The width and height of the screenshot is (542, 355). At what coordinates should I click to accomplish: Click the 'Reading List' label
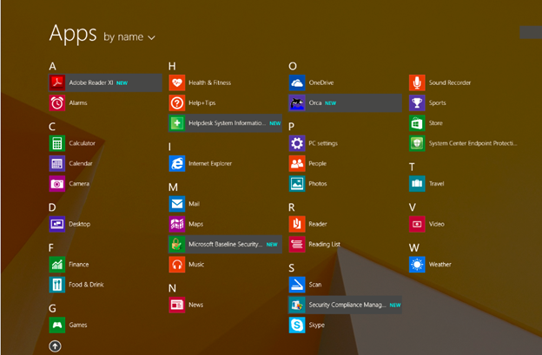324,245
